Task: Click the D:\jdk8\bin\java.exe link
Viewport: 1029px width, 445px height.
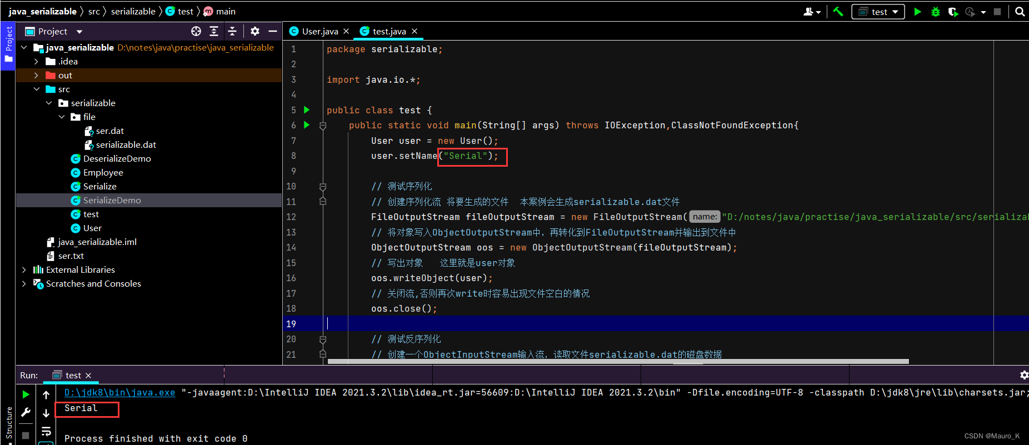Action: point(119,392)
